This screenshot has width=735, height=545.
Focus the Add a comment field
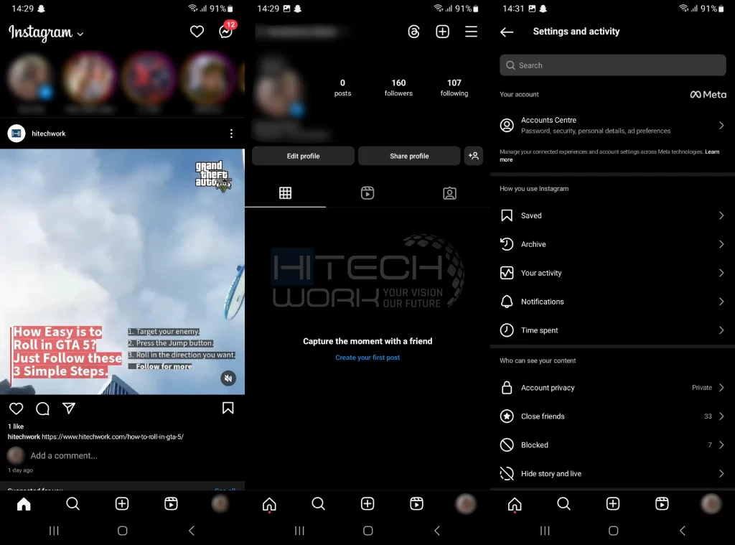tap(64, 455)
